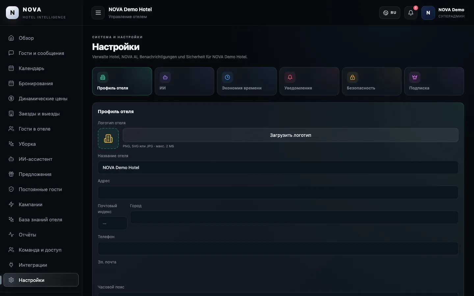Click the NOVA logo in the sidebar
474x296 pixels.
coord(13,13)
